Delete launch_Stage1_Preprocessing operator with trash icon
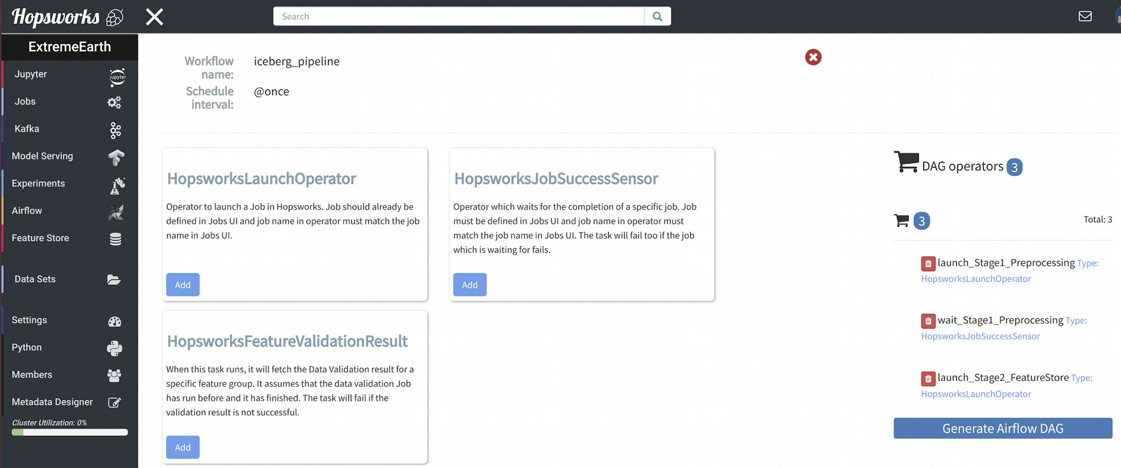Image resolution: width=1121 pixels, height=468 pixels. point(928,263)
